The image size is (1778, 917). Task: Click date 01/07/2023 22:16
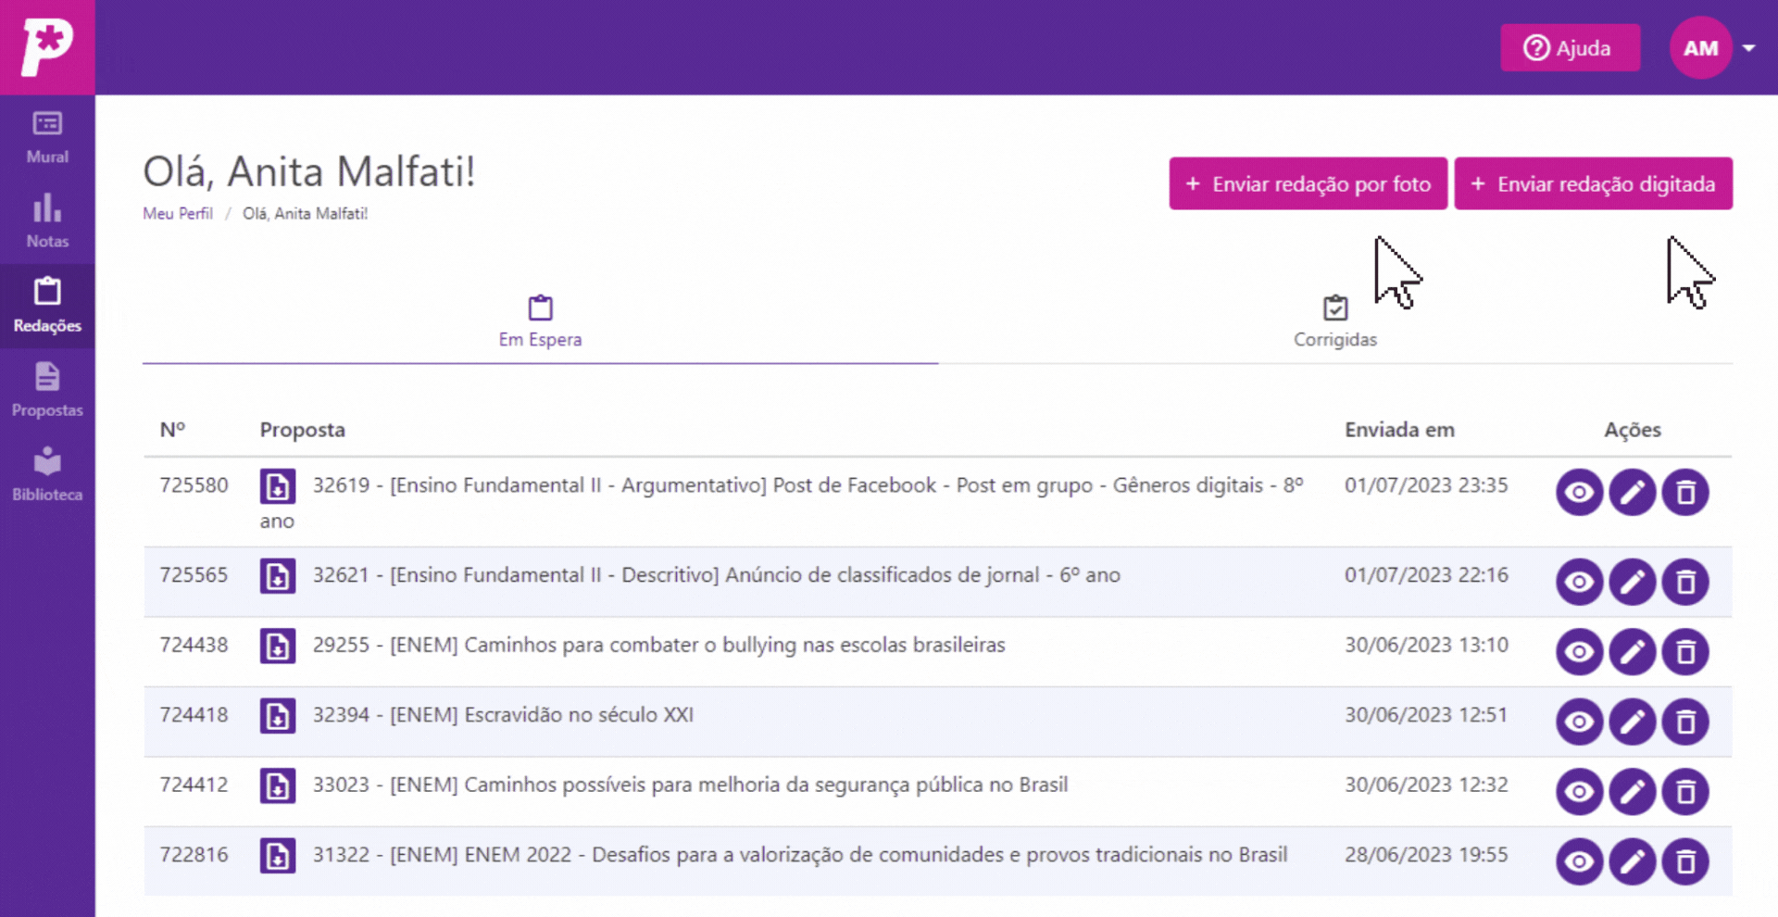(x=1426, y=575)
